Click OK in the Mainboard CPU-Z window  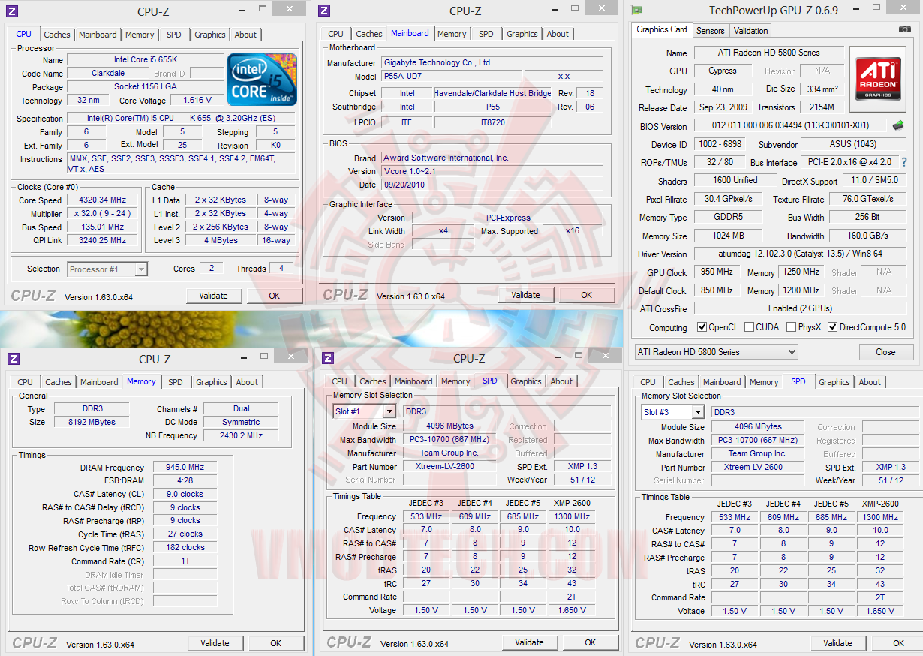pos(587,295)
